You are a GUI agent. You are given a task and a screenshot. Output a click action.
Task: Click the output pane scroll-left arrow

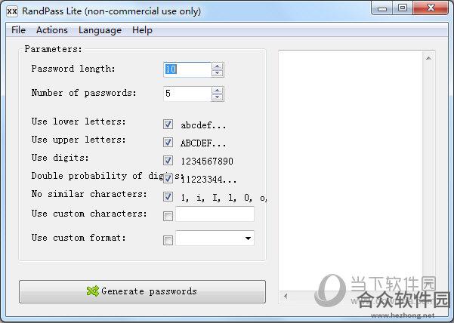coord(286,296)
